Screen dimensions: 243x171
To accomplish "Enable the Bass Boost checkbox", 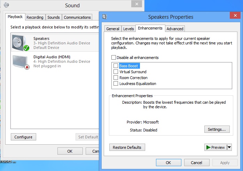I will (x=116, y=66).
